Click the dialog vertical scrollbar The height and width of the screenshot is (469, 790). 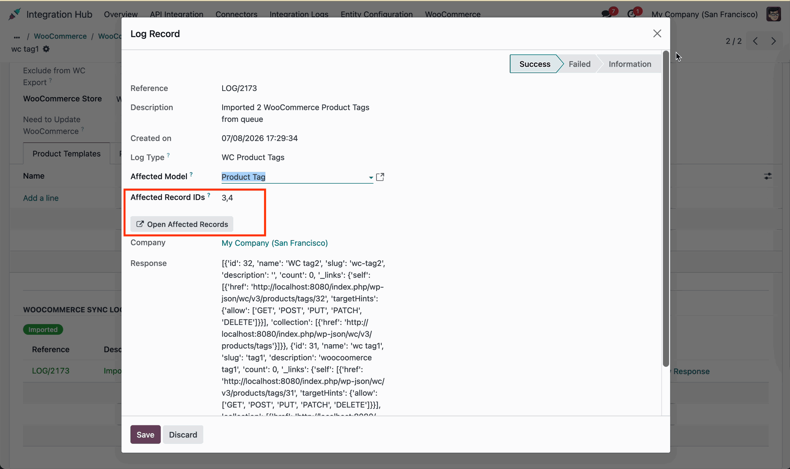pyautogui.click(x=666, y=208)
